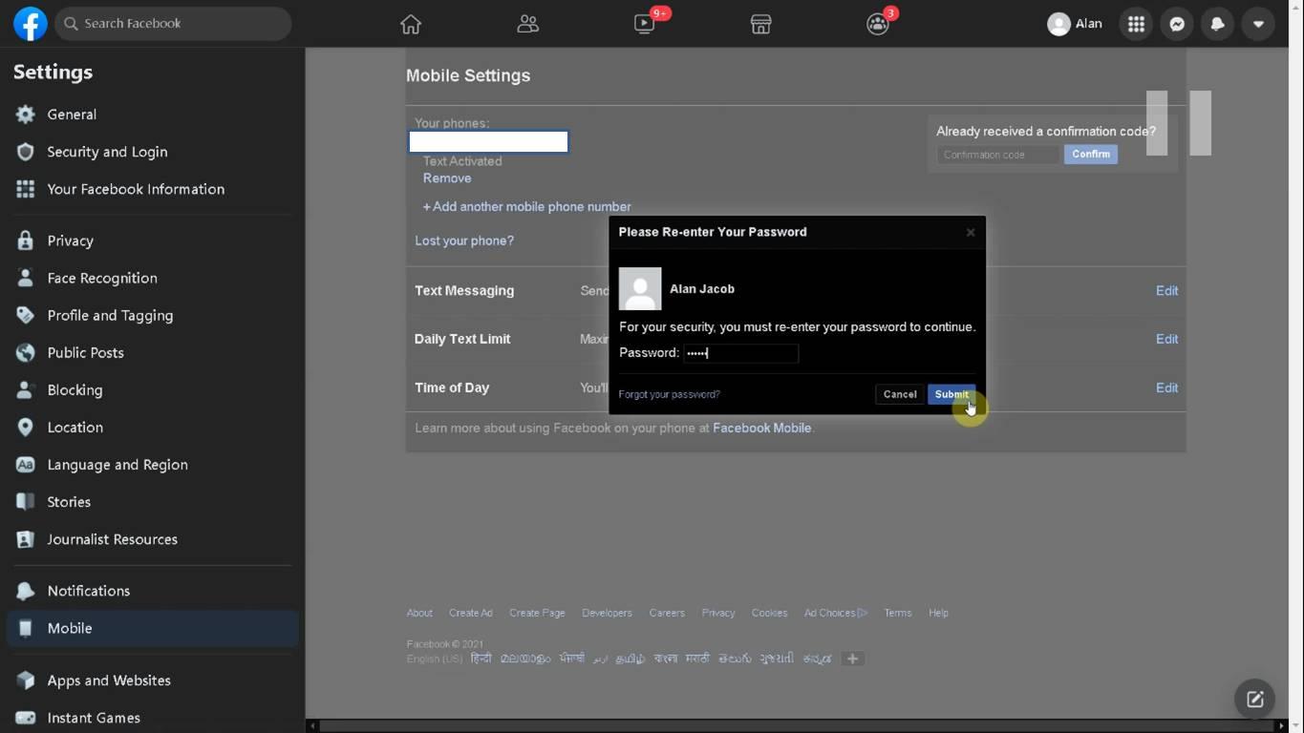The height and width of the screenshot is (733, 1304).
Task: Open the Careers footer link
Action: pyautogui.click(x=667, y=613)
